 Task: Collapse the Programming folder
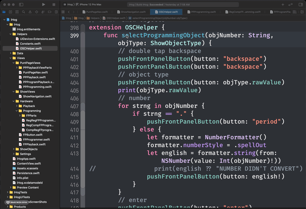point(17,111)
